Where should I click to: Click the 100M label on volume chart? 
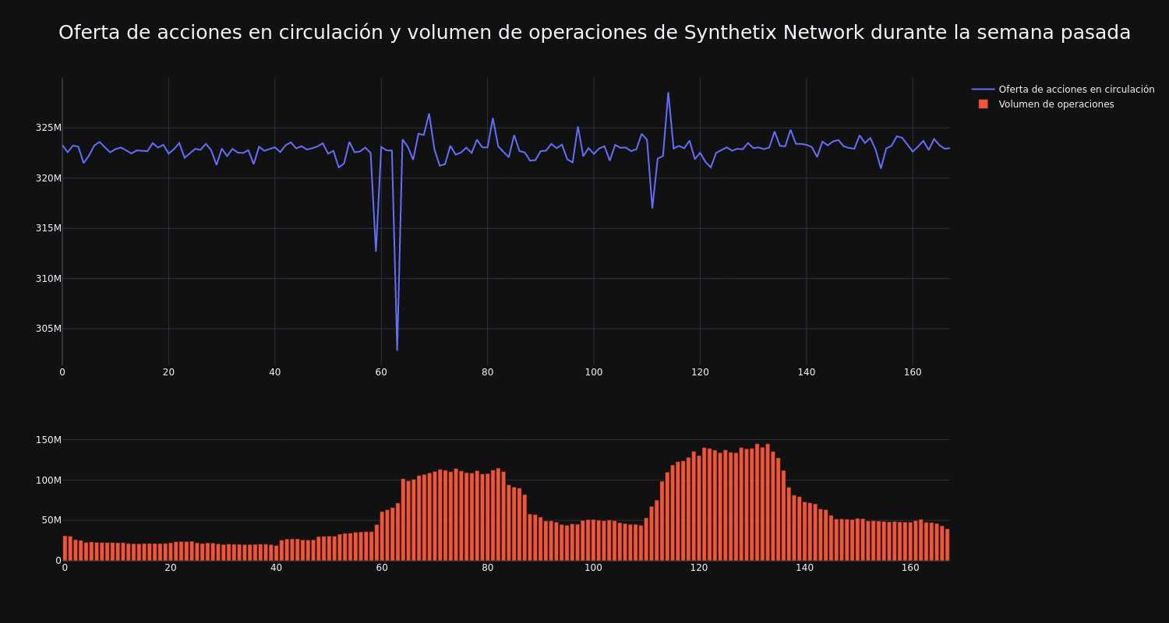(48, 480)
